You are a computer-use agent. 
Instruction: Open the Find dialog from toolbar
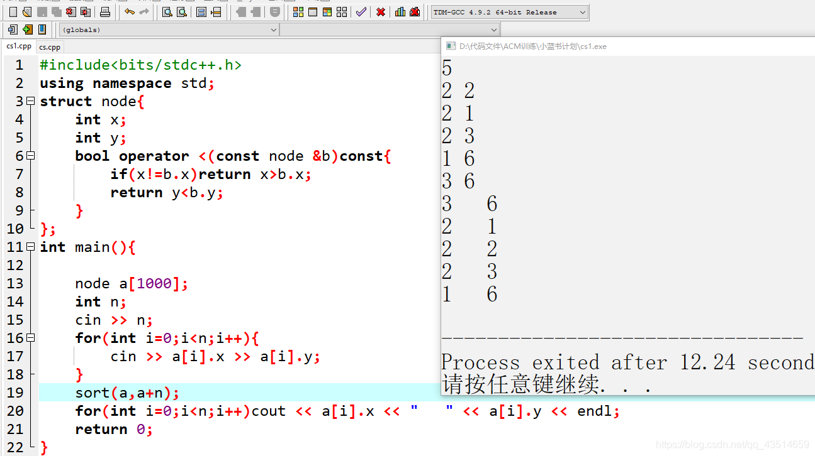tap(167, 12)
